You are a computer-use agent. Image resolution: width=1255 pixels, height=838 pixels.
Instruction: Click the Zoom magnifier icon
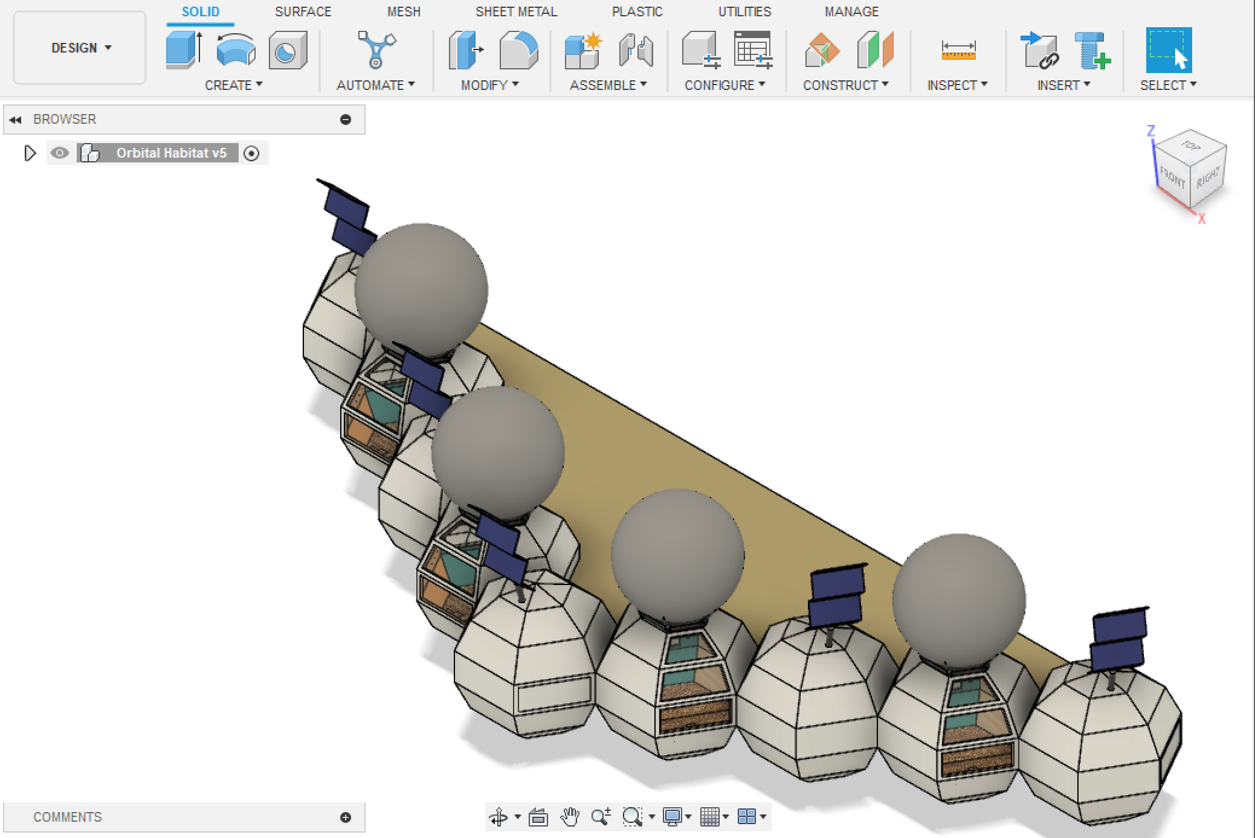pyautogui.click(x=601, y=817)
